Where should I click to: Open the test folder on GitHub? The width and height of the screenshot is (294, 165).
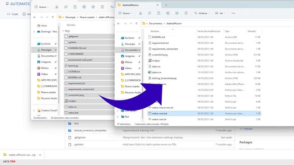[x=76, y=123]
